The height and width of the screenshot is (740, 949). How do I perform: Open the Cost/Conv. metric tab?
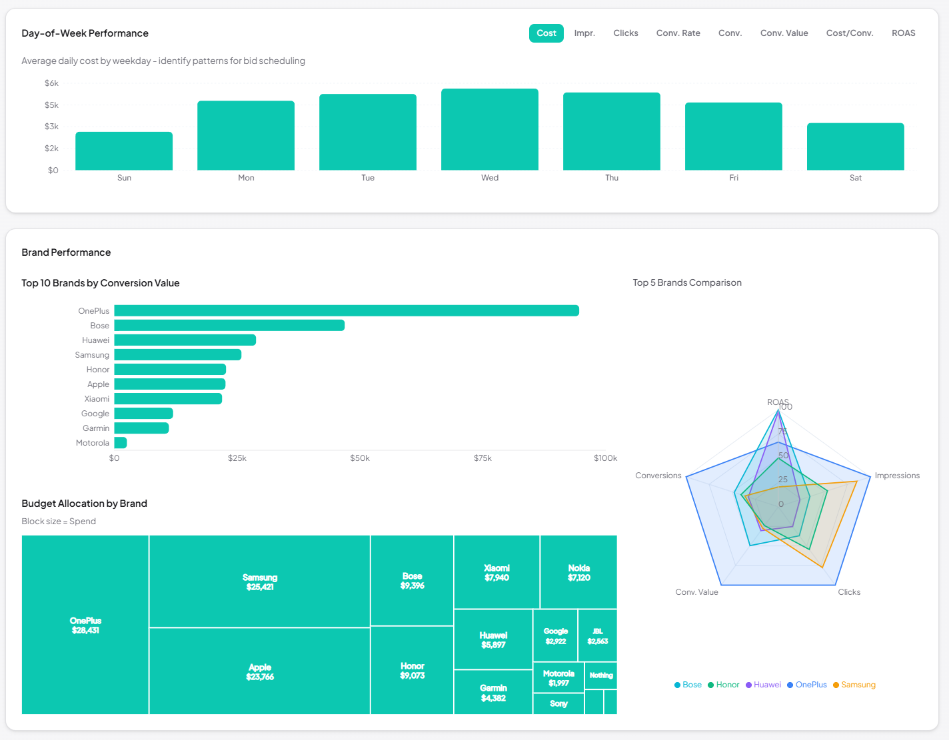click(x=849, y=33)
